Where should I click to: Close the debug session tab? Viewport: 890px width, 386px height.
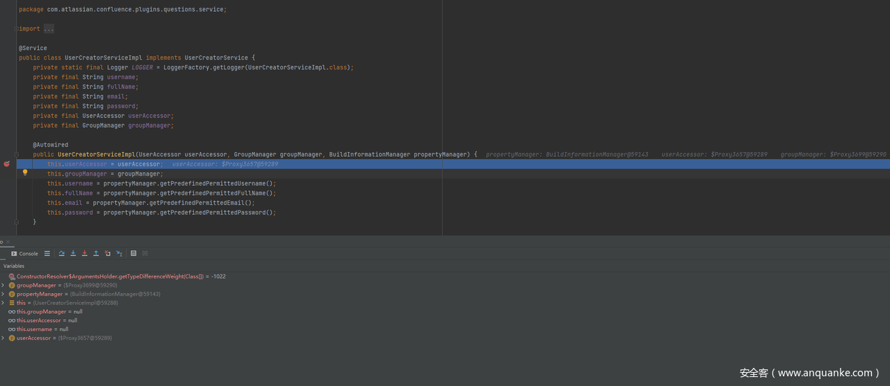point(8,242)
